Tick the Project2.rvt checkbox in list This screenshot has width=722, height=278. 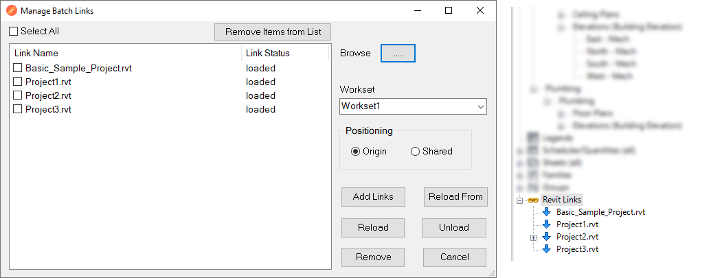pyautogui.click(x=18, y=96)
